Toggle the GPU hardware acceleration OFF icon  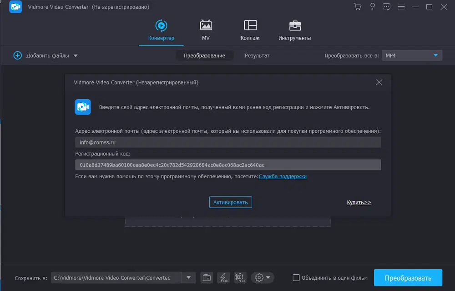point(240,278)
